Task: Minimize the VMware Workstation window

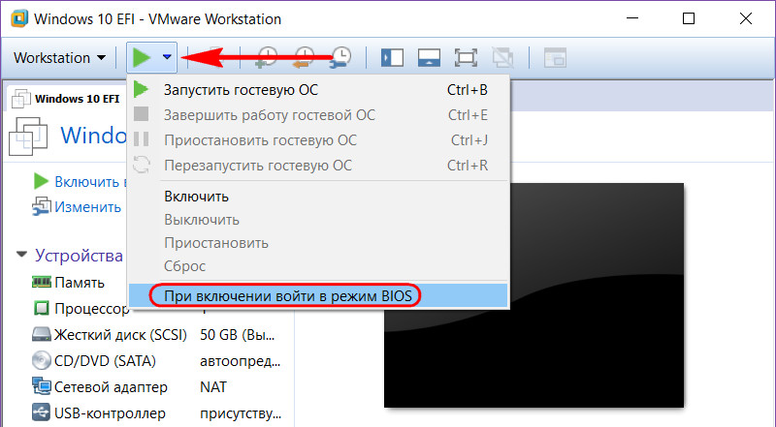Action: point(632,18)
